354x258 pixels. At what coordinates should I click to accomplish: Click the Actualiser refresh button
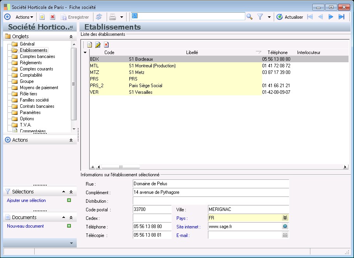(290, 17)
